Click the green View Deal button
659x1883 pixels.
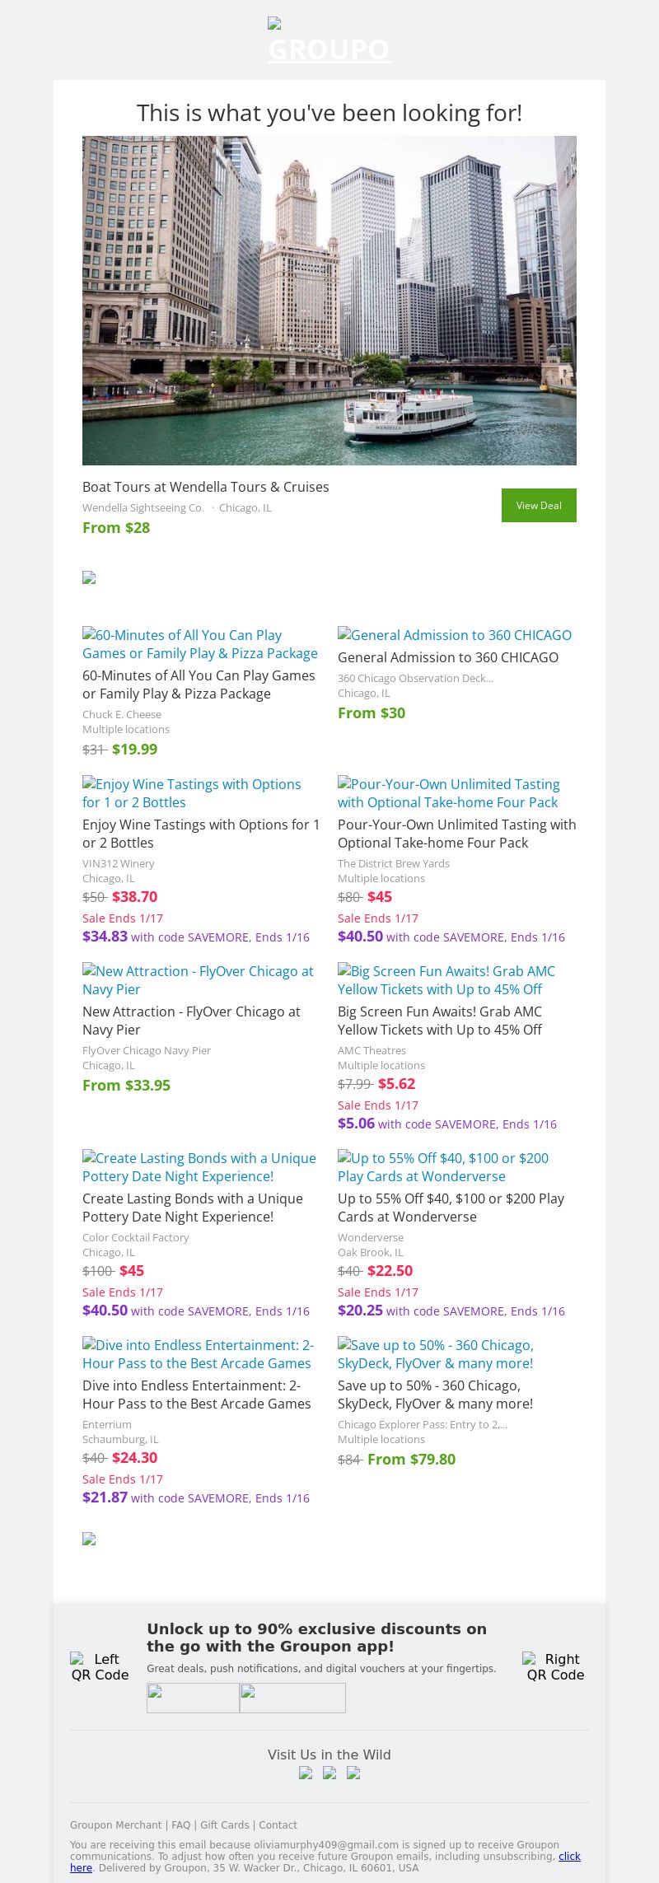click(539, 505)
